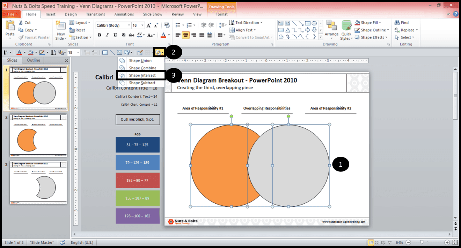Viewport: 461px width, 248px height.
Task: Select the Oval shape in gallery
Action: click(314, 23)
